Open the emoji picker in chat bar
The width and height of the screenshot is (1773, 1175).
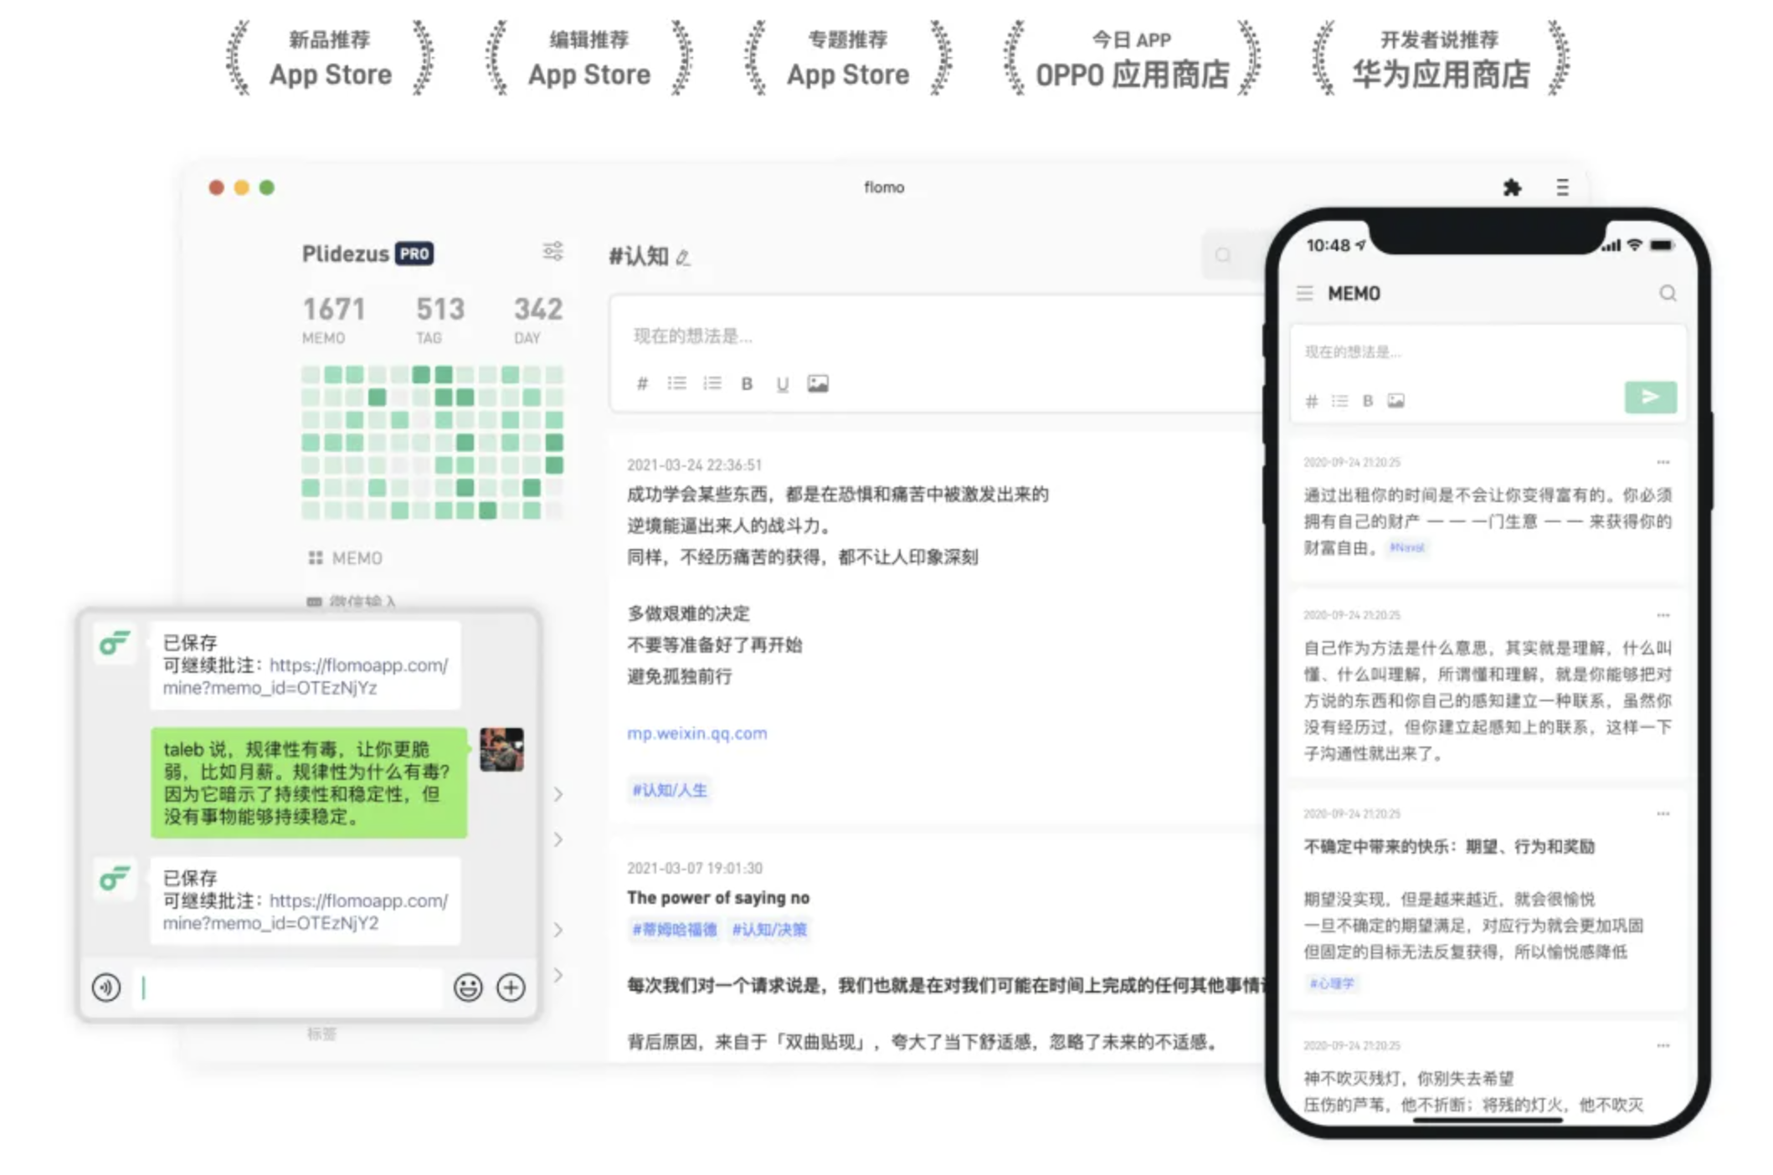468,988
